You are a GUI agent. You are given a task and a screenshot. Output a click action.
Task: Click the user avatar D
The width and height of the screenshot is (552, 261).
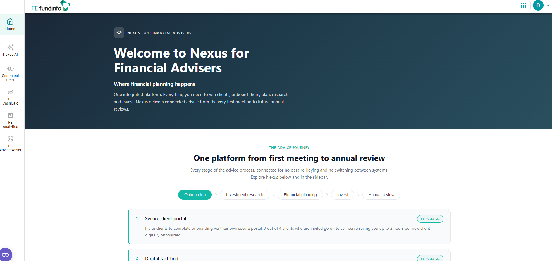(x=538, y=5)
